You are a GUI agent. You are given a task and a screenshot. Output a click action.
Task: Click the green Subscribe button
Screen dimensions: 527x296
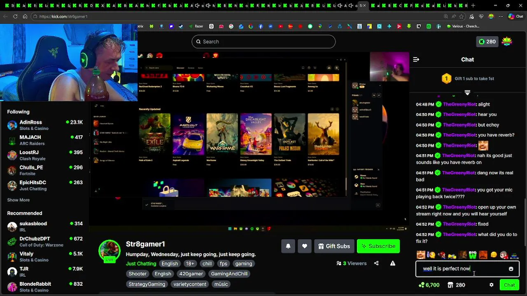click(x=378, y=246)
